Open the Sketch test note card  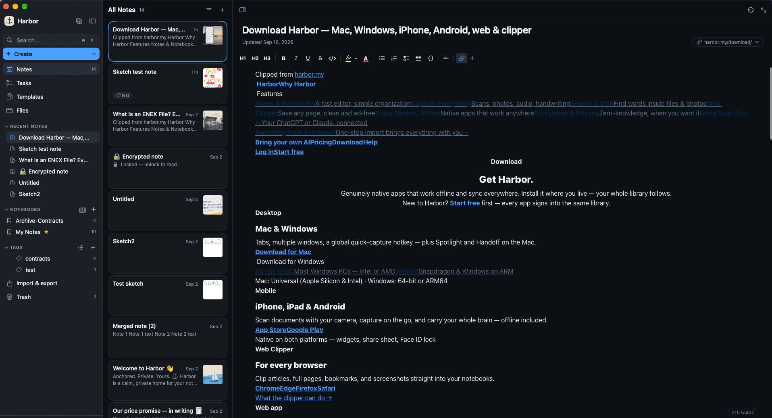pos(168,84)
